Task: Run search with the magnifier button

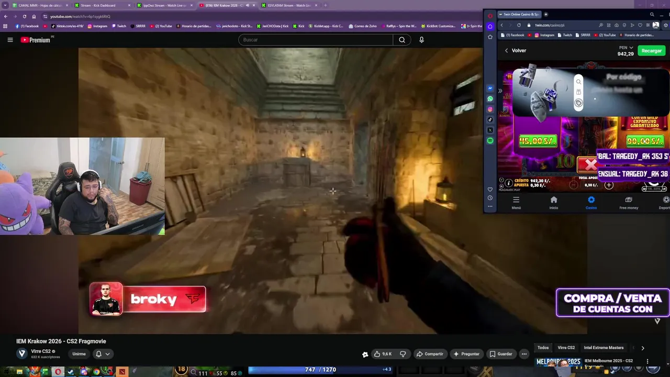Action: coord(402,40)
